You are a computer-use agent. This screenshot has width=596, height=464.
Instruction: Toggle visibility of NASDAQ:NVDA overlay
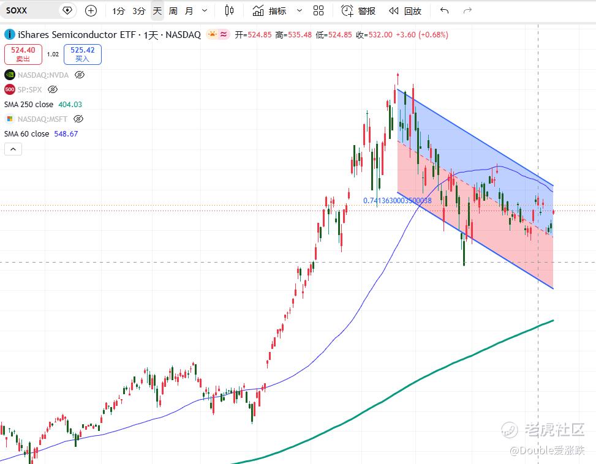[x=80, y=75]
